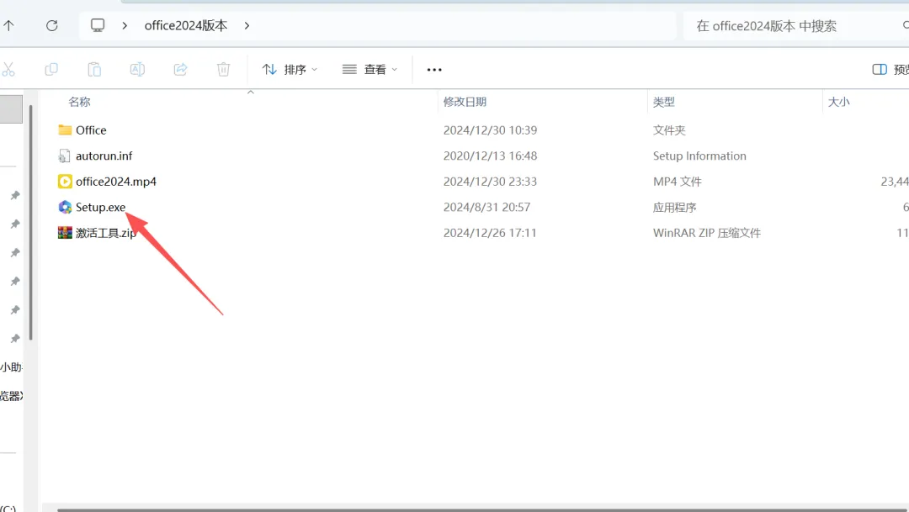The height and width of the screenshot is (512, 909).
Task: Open the 查看 view dropdown
Action: click(x=369, y=70)
